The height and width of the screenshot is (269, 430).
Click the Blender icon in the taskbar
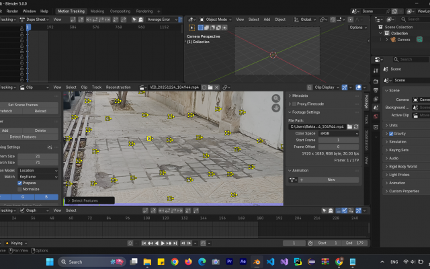(x=257, y=262)
